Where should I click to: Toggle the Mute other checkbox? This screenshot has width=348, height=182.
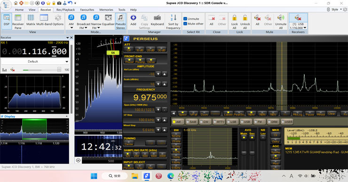pos(185,24)
